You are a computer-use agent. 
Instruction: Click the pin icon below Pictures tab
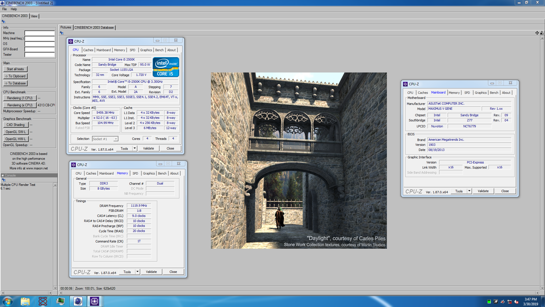(x=62, y=33)
